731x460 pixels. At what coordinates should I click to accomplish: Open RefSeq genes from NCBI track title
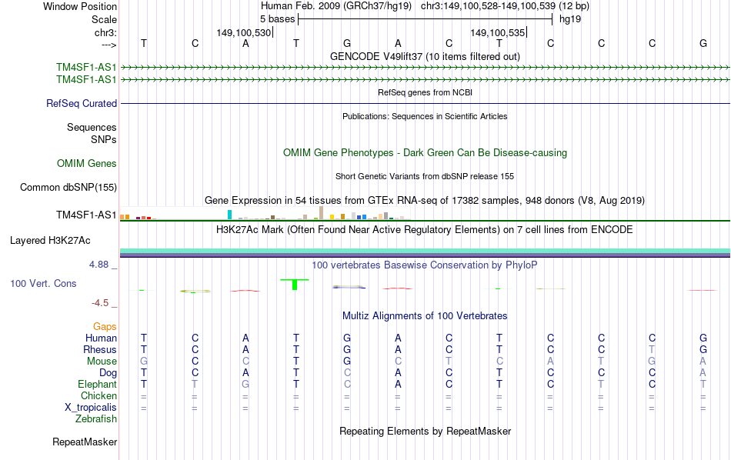click(425, 92)
